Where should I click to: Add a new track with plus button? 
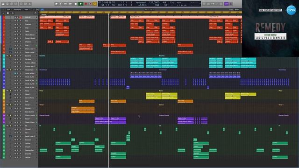pyautogui.click(x=3, y=14)
